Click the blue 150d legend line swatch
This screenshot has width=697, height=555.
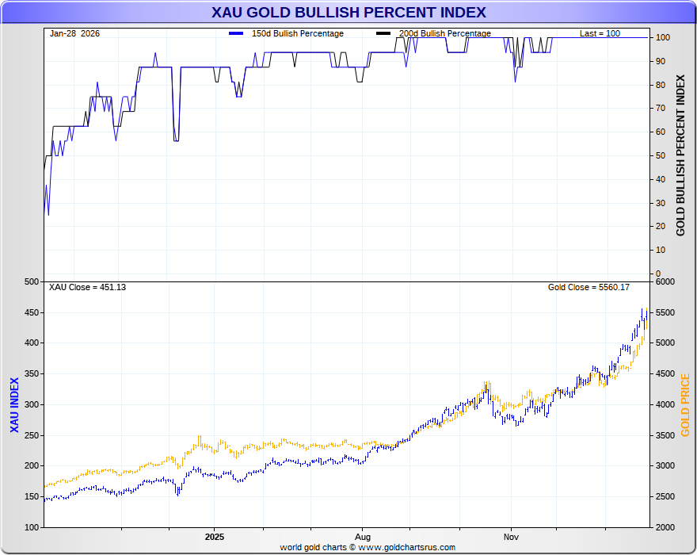pos(236,34)
